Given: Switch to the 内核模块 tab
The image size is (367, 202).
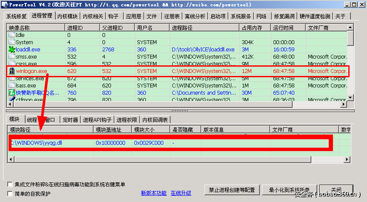Looking at the screenshot, I should pos(68,16).
